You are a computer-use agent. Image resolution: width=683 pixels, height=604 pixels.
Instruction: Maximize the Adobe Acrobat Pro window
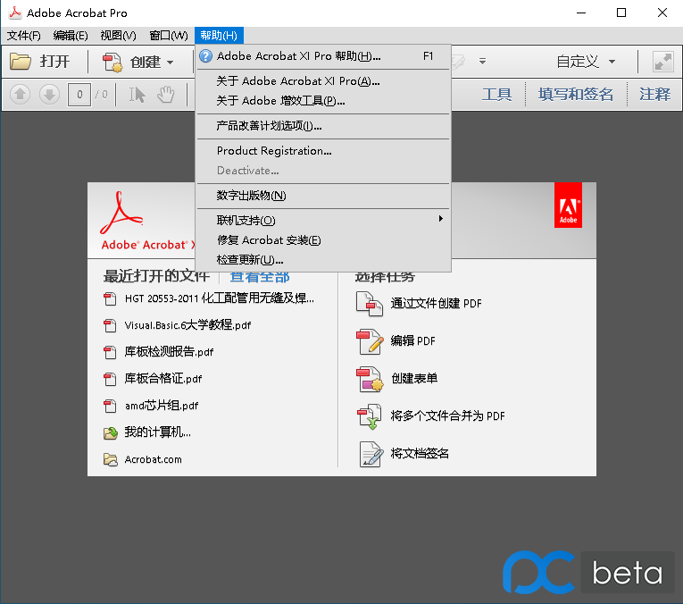pyautogui.click(x=621, y=13)
